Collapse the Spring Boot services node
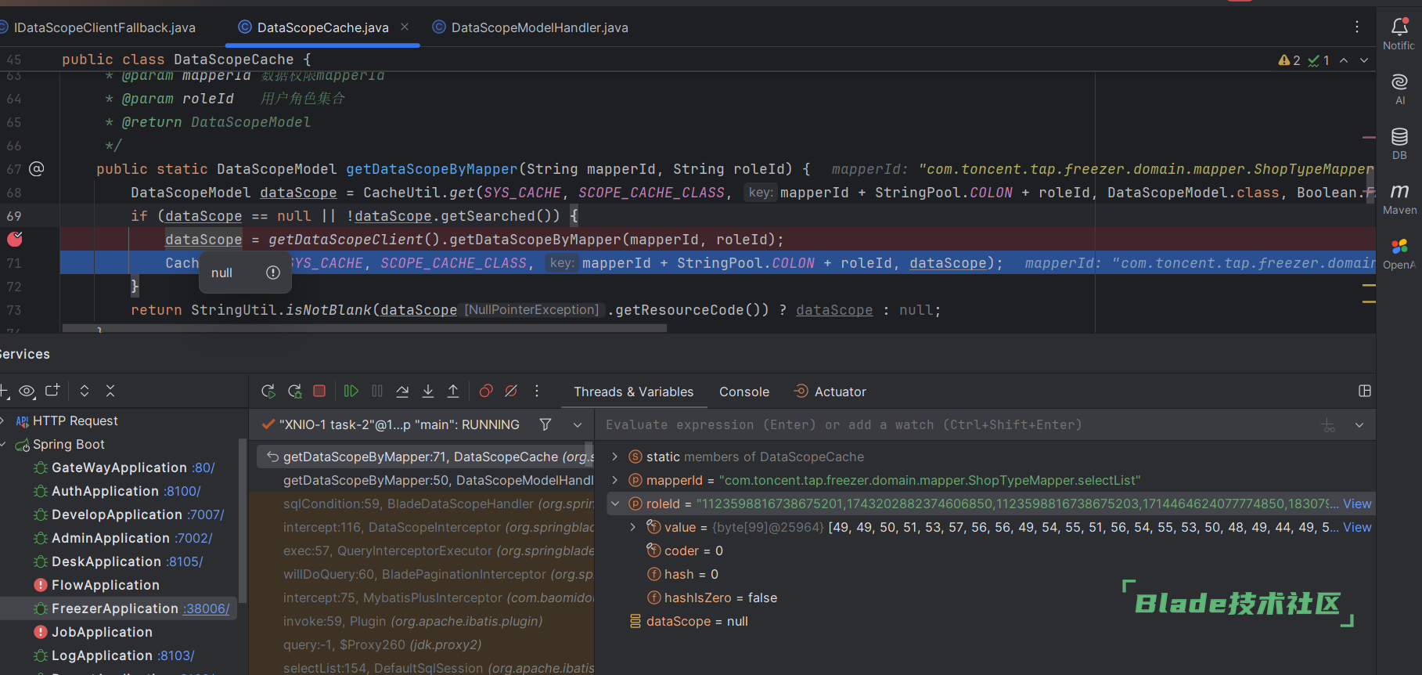1422x675 pixels. (x=3, y=444)
